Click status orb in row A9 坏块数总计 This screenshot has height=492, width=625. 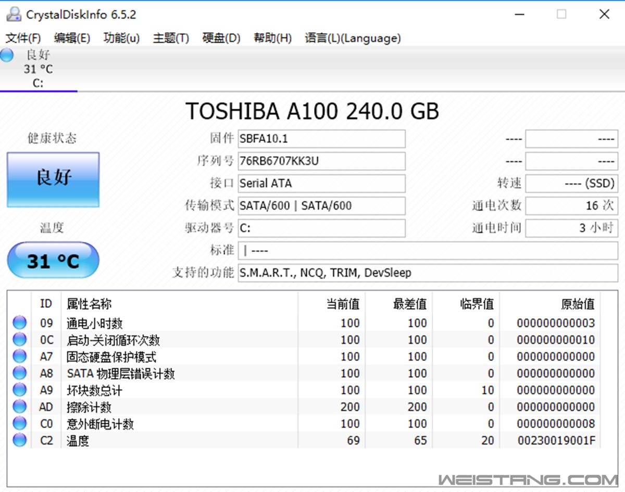click(20, 390)
